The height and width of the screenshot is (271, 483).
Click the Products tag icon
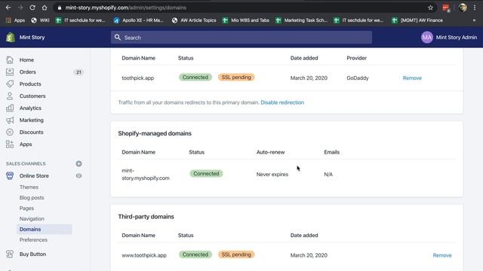(10, 84)
